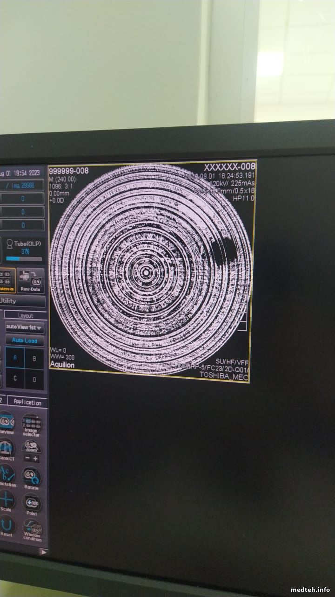Select layout quadrant A
This screenshot has width=335, height=597.
click(15, 357)
